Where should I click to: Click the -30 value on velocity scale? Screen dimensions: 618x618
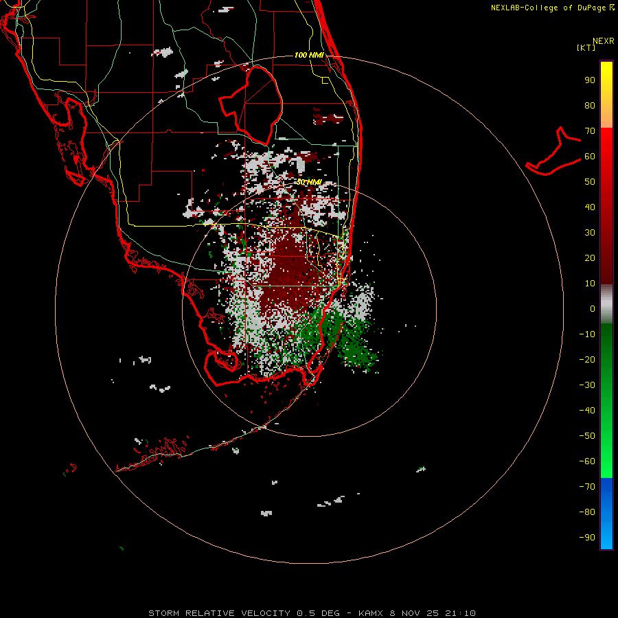pos(587,385)
